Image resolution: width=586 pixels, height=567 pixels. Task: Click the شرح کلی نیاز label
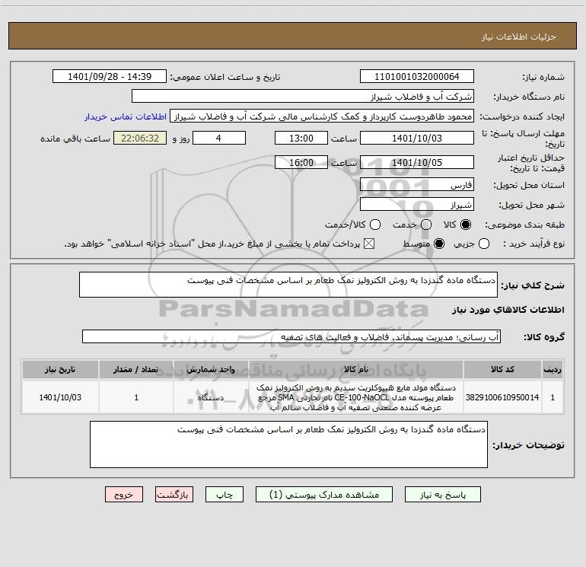[533, 285]
